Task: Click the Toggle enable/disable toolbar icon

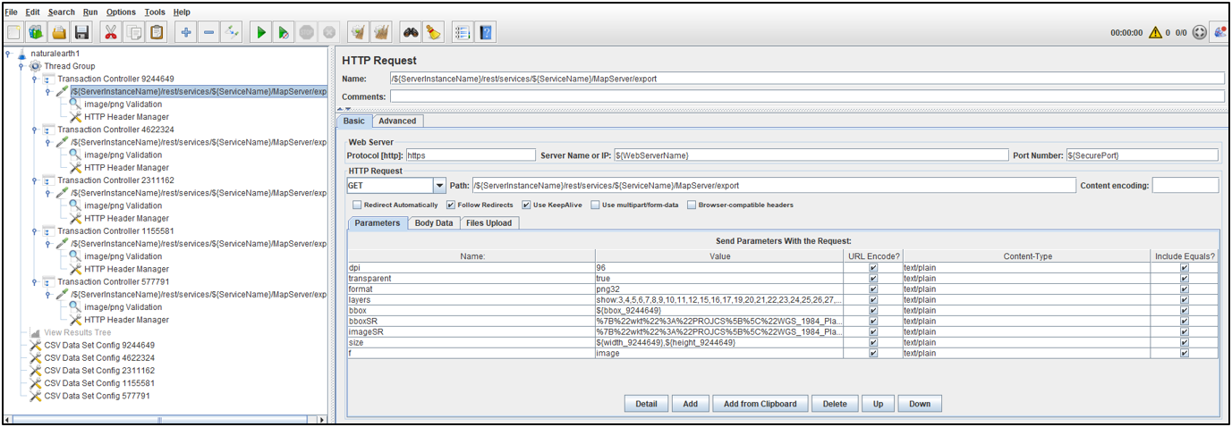Action: pos(232,33)
